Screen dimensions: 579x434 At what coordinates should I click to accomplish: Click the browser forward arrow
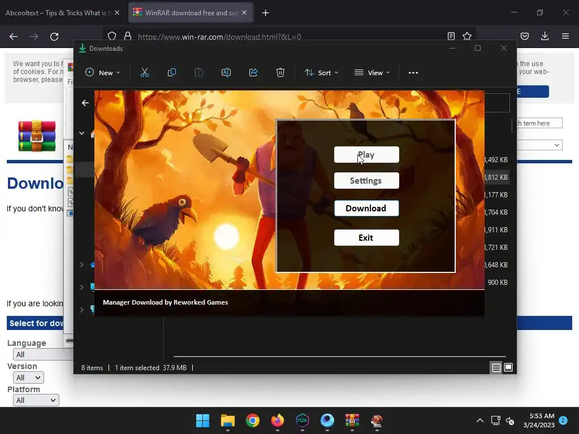34,37
